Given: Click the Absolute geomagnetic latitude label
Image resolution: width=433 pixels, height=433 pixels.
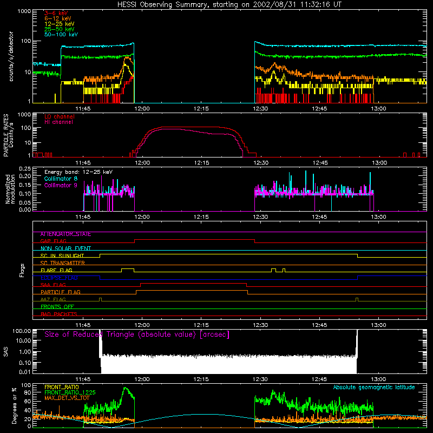Looking at the screenshot, I should [374, 387].
